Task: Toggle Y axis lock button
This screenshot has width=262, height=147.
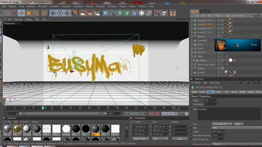Action: [60, 13]
